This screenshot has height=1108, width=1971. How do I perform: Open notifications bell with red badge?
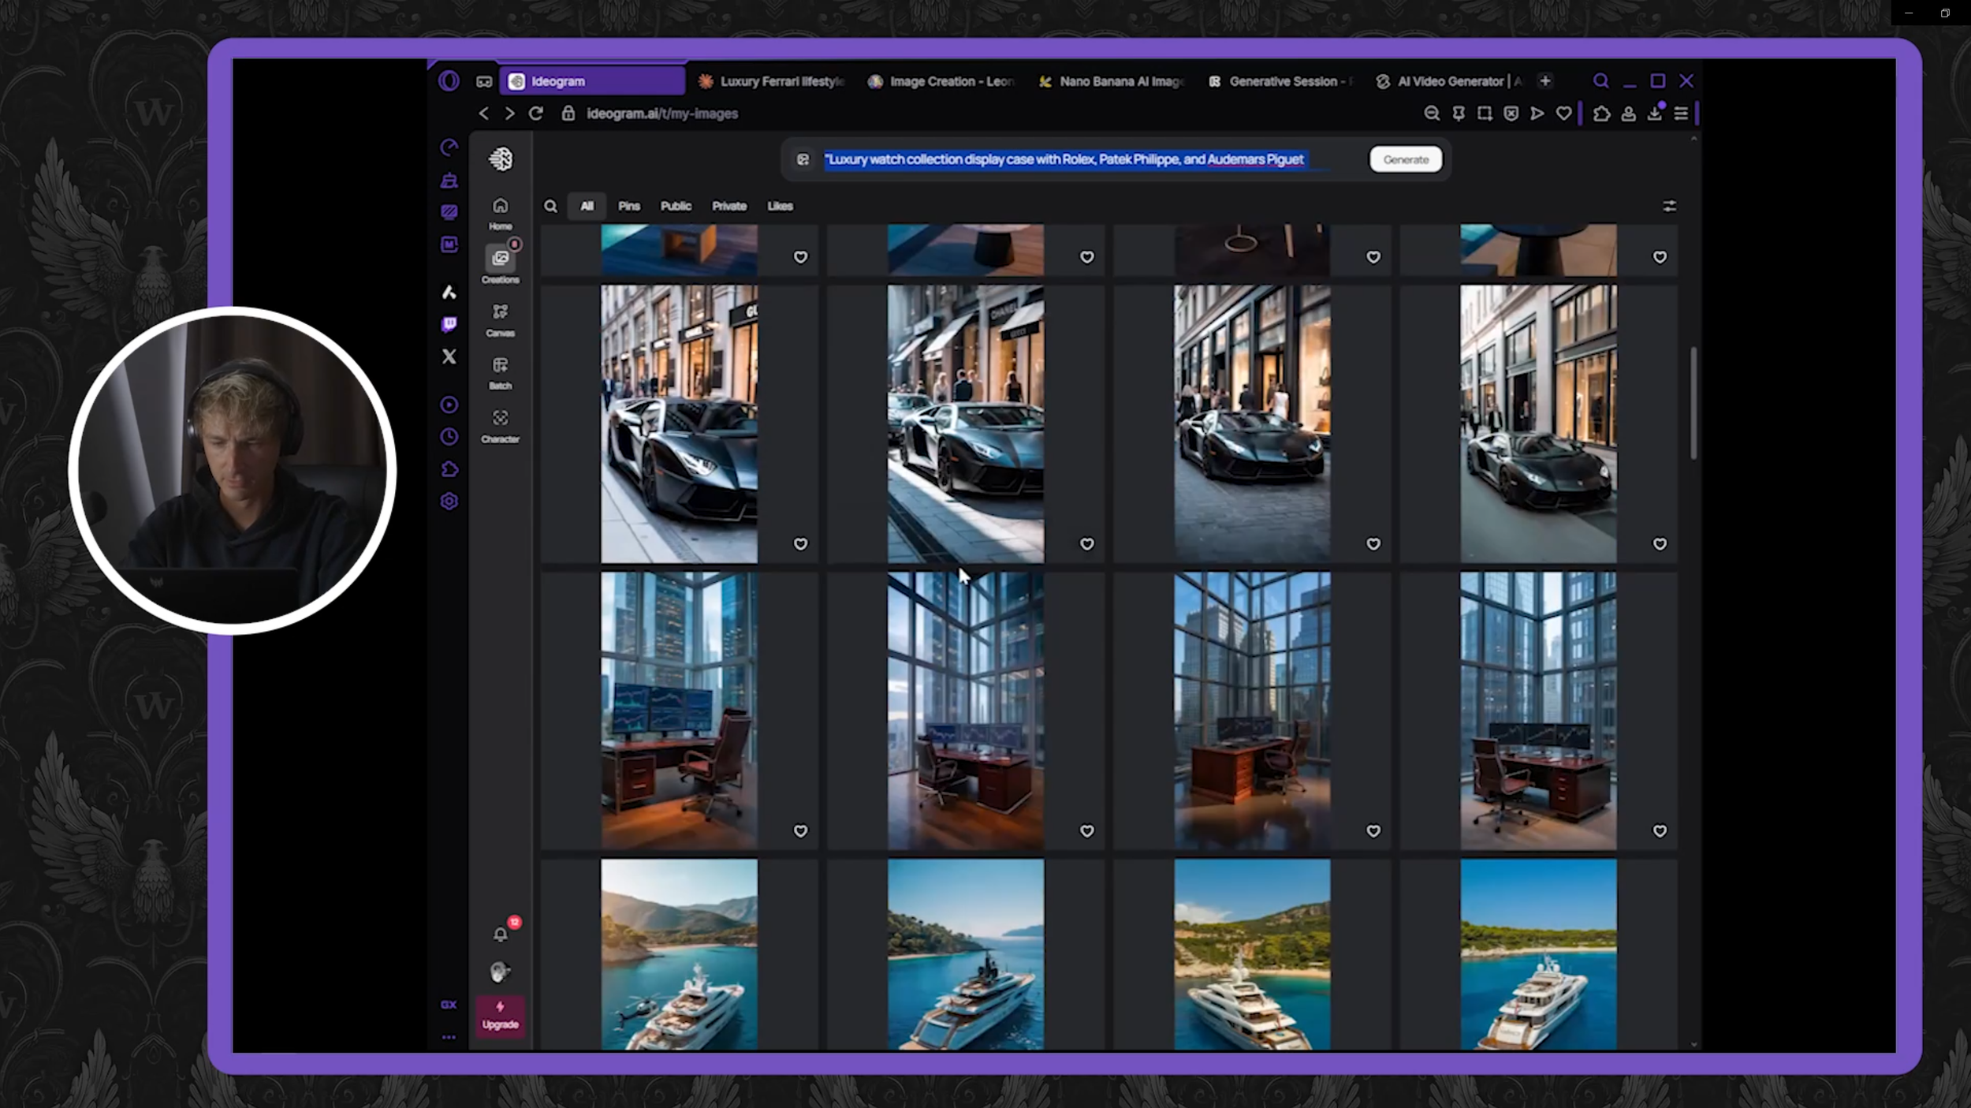[x=500, y=935]
